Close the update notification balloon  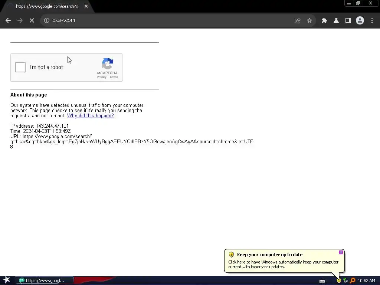pyautogui.click(x=341, y=252)
